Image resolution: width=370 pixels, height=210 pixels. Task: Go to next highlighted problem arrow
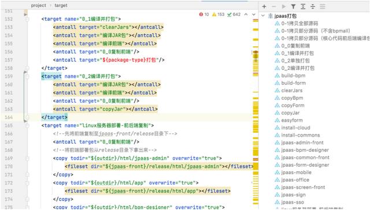click(254, 14)
